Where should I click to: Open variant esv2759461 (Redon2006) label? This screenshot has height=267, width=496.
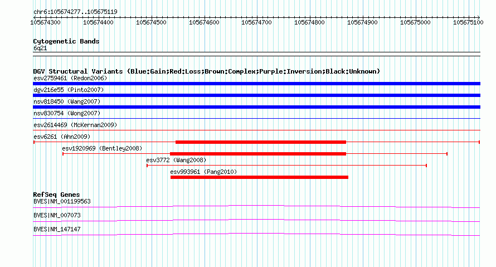point(70,78)
